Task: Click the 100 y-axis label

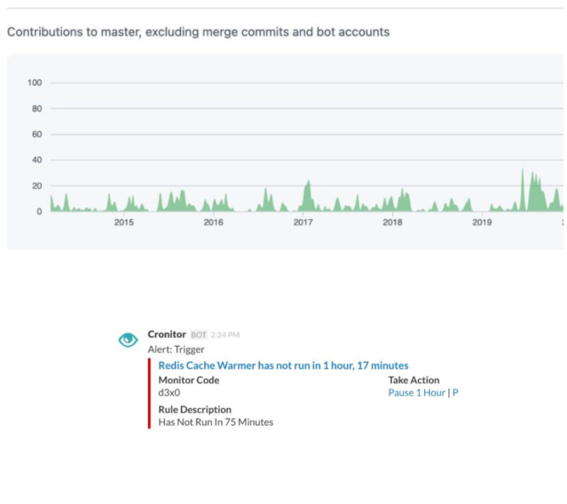Action: point(35,83)
